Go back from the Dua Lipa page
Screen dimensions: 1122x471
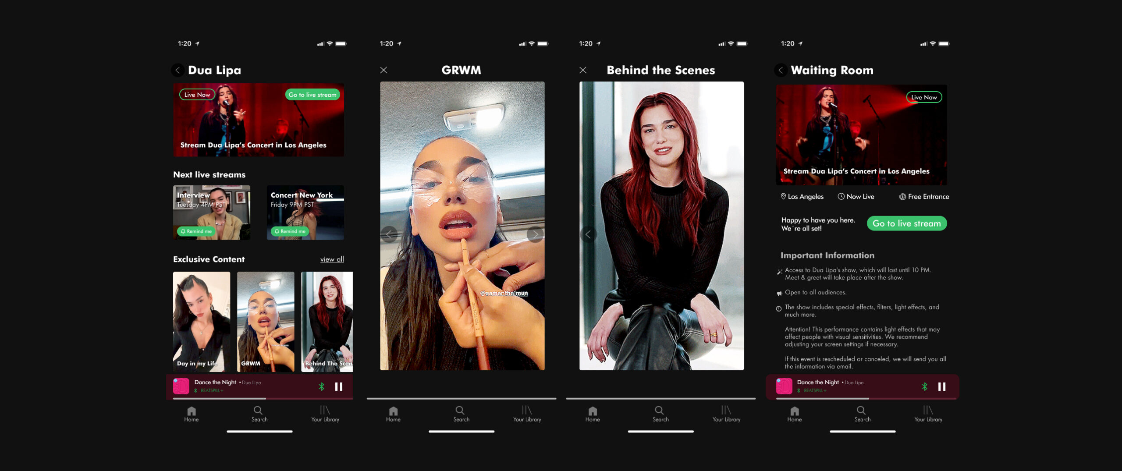(x=178, y=70)
